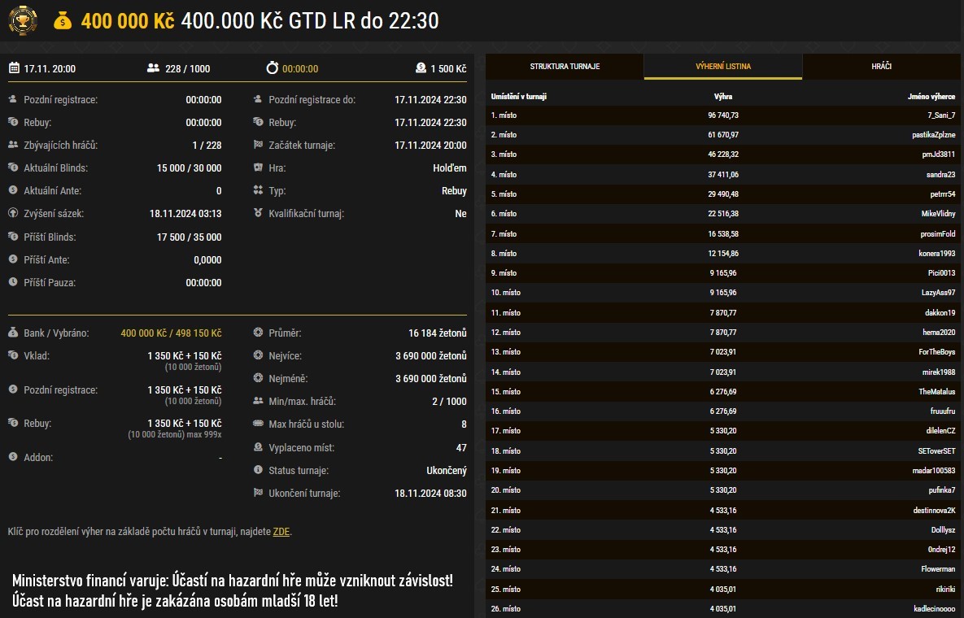Screen dimensions: 964x618
Task: Click the coins icon next to Aktuální Blinds
Action: click(11, 168)
